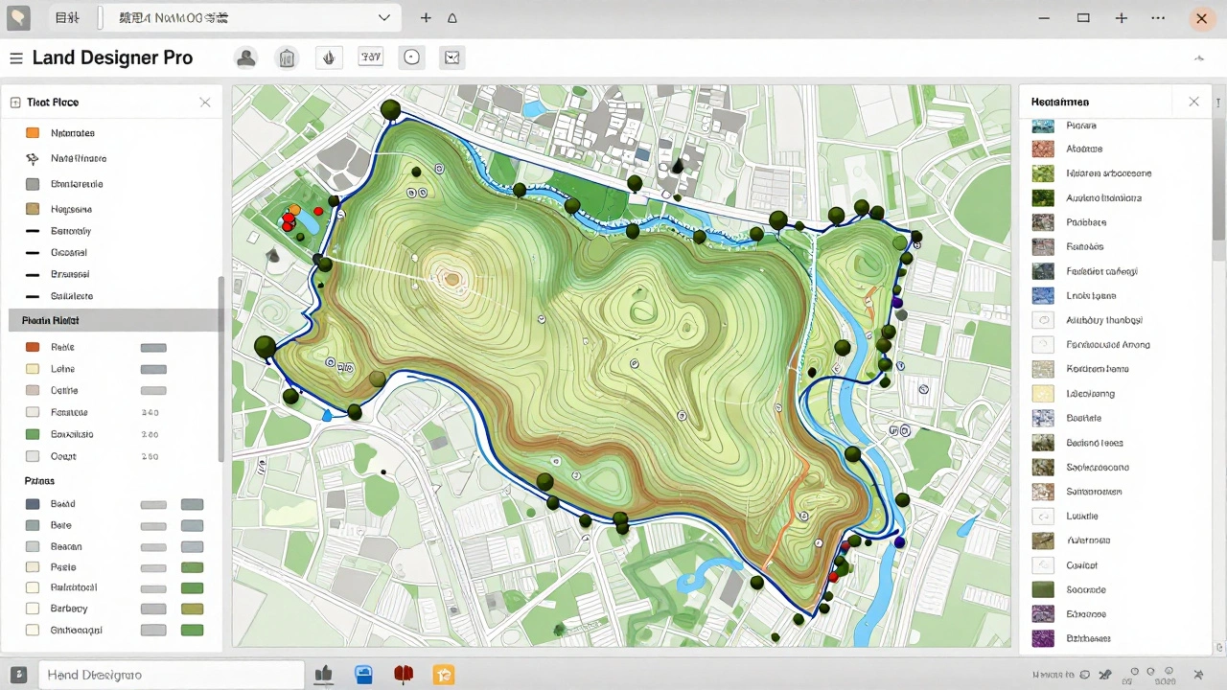Click the vase-shaped plant icon near the app title
Screen dimensions: 1227x690
click(x=287, y=57)
